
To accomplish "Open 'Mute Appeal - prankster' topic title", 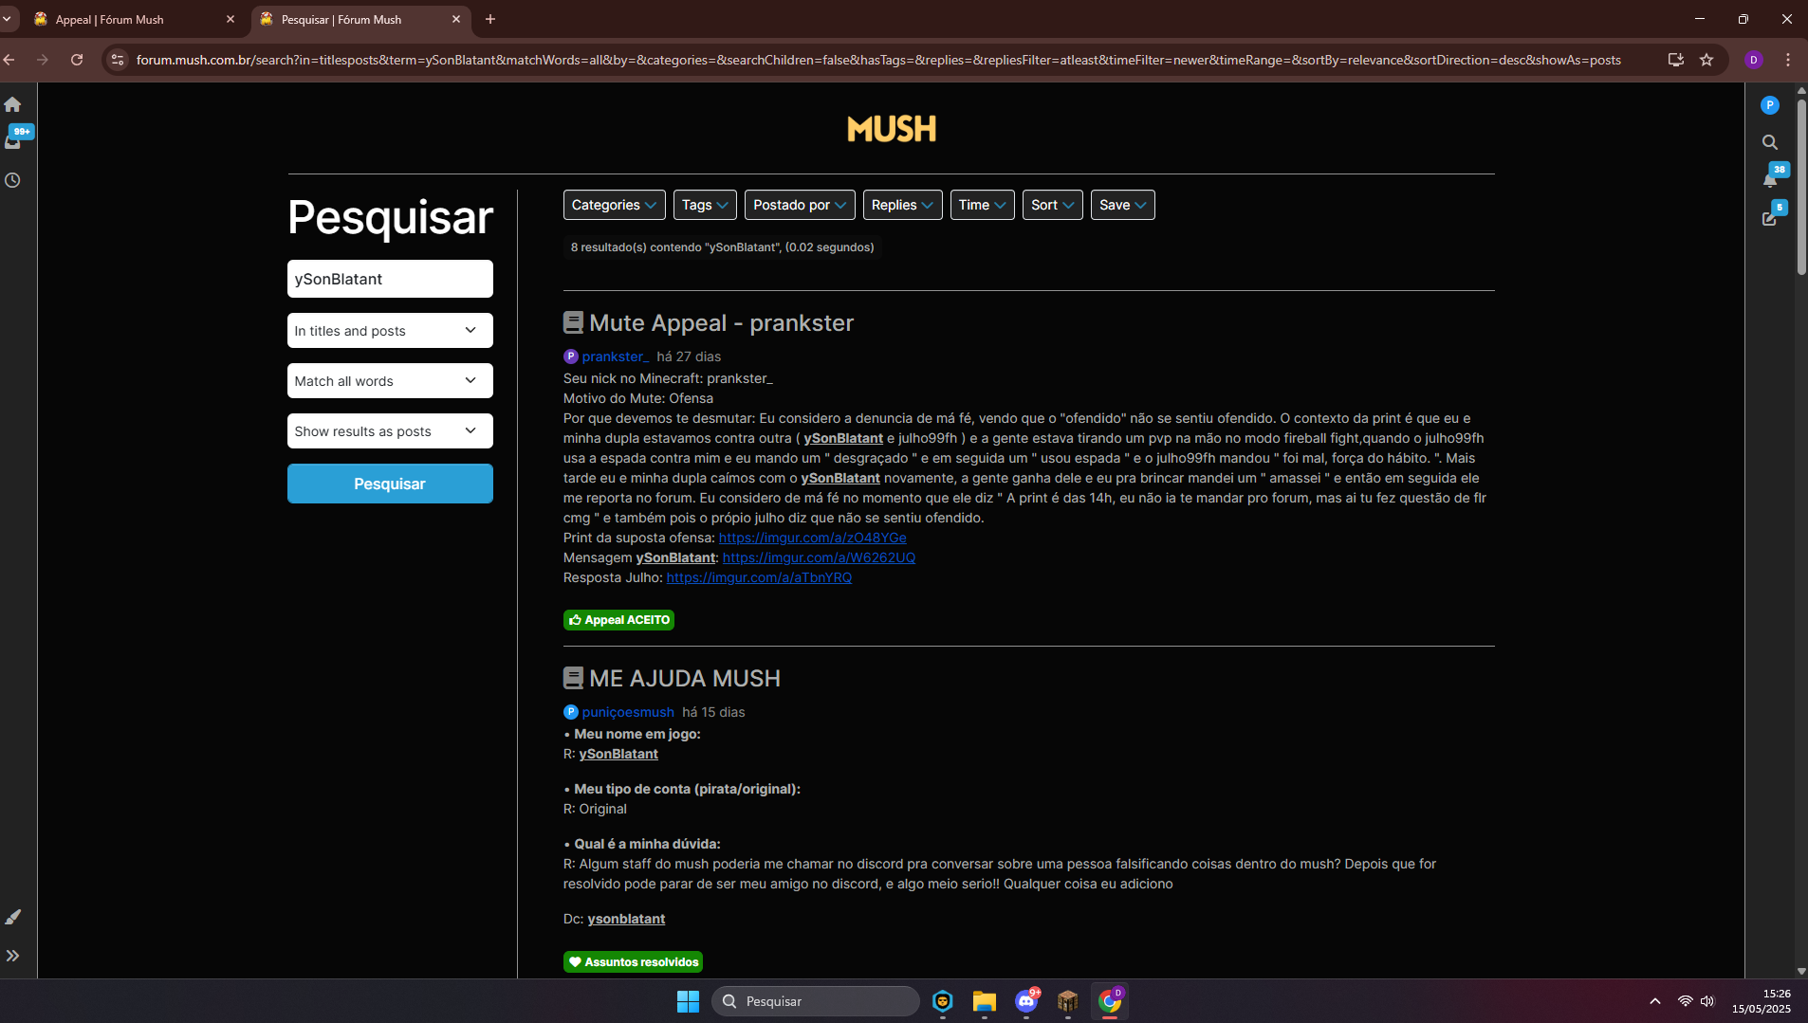I will (721, 323).
